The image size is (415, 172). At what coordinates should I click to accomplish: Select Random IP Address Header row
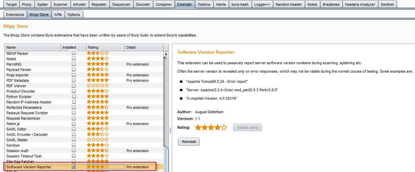(84, 102)
